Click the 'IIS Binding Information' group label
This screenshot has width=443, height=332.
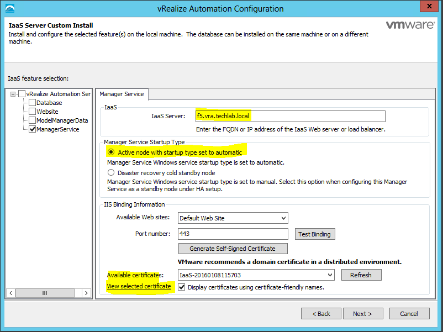click(x=134, y=204)
